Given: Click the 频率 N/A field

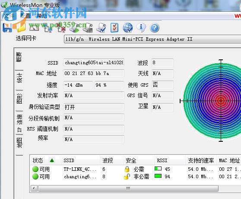Looking at the screenshot, I should [94, 139].
